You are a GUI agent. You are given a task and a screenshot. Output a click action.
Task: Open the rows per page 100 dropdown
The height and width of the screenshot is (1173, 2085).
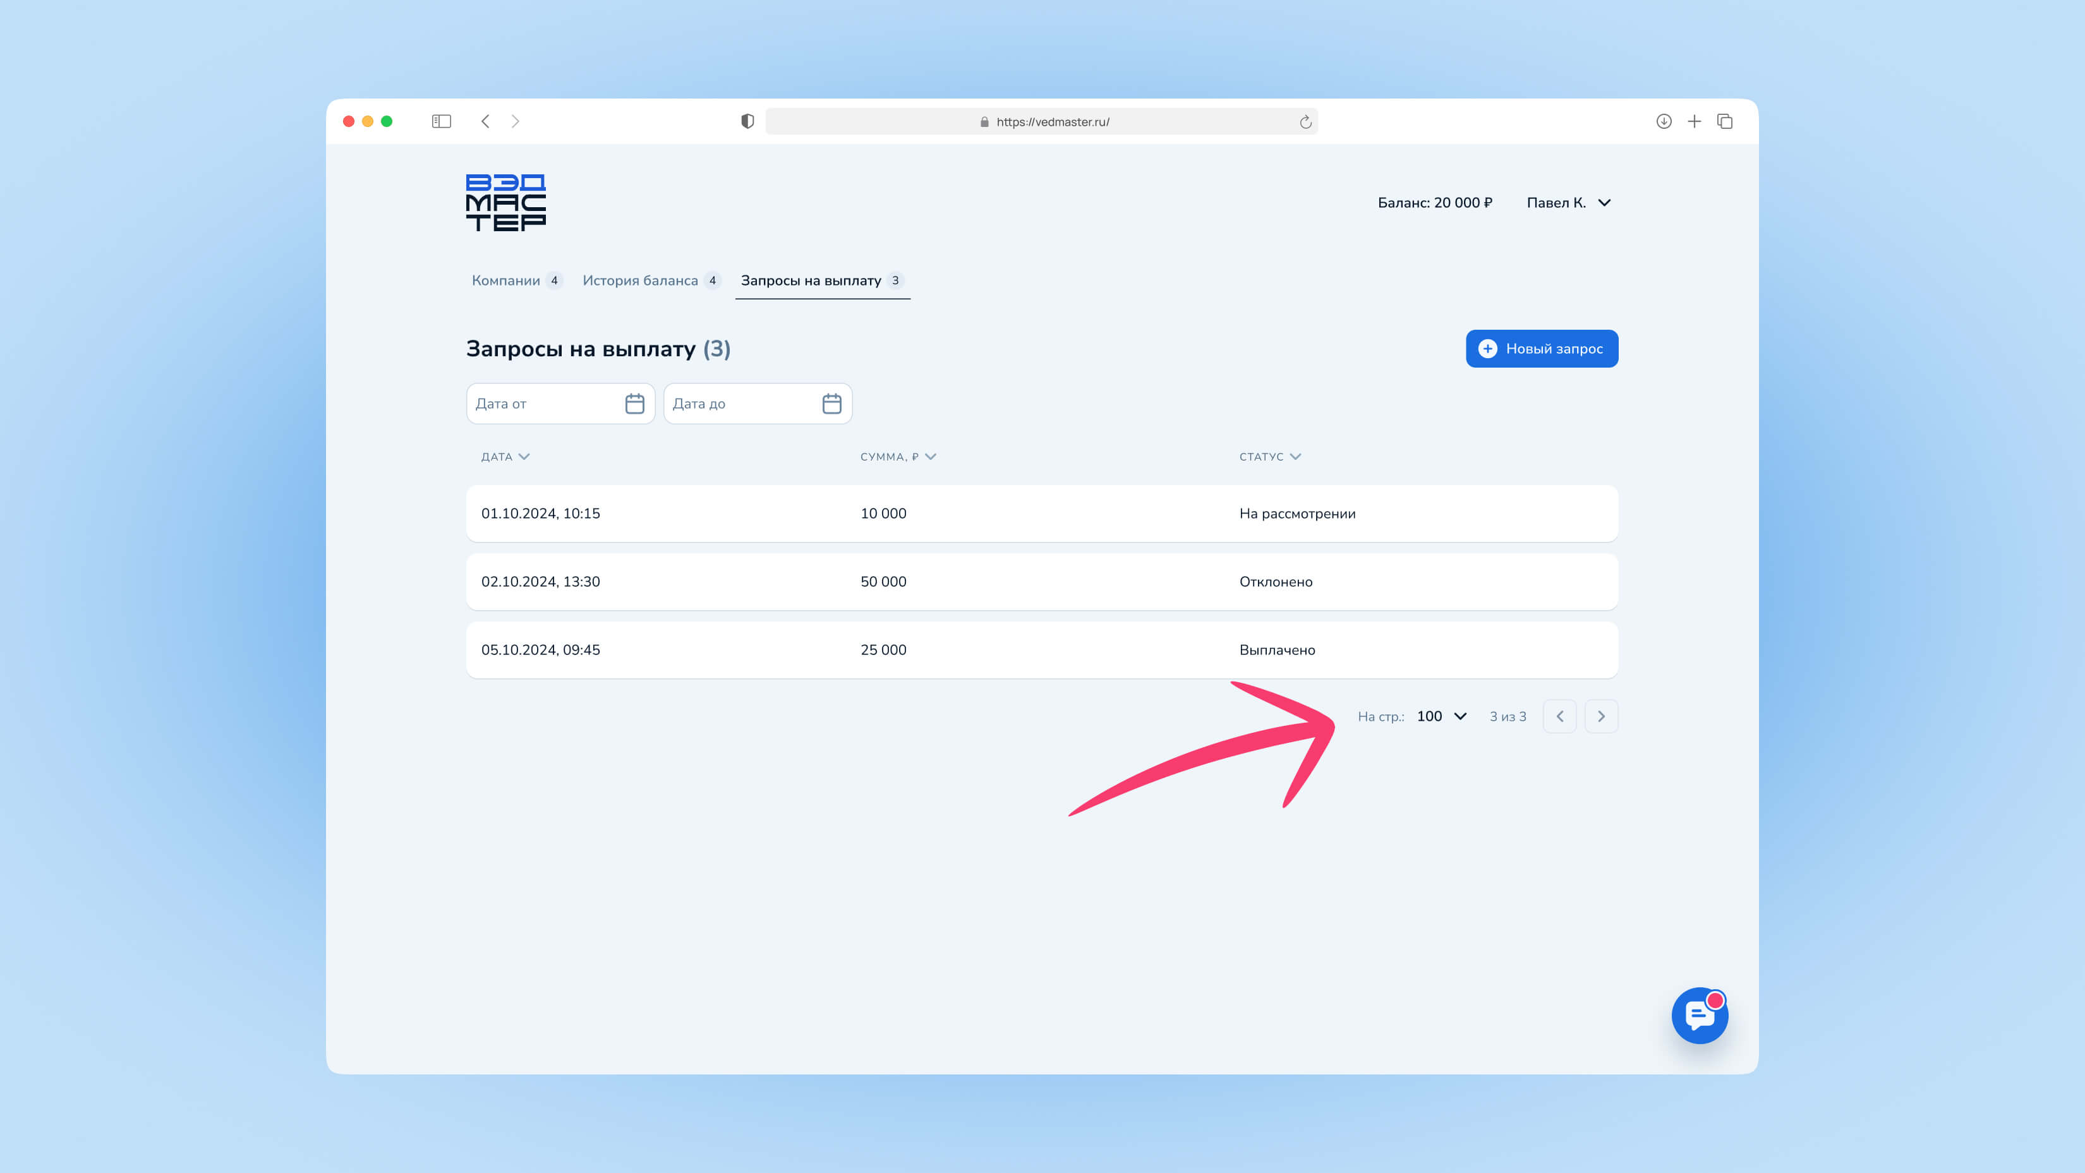pyautogui.click(x=1442, y=717)
